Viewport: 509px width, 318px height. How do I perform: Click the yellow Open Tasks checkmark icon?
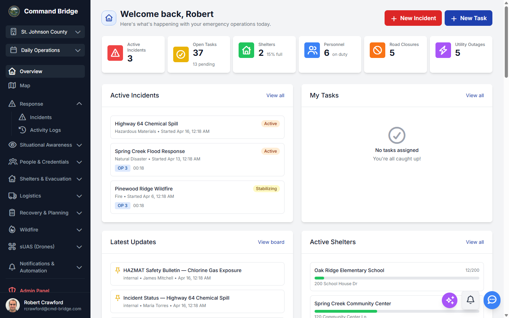181,54
